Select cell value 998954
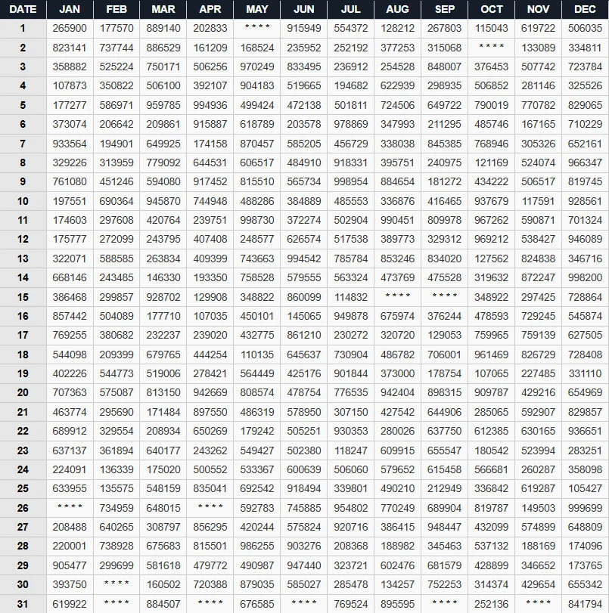The width and height of the screenshot is (609, 613). click(351, 181)
